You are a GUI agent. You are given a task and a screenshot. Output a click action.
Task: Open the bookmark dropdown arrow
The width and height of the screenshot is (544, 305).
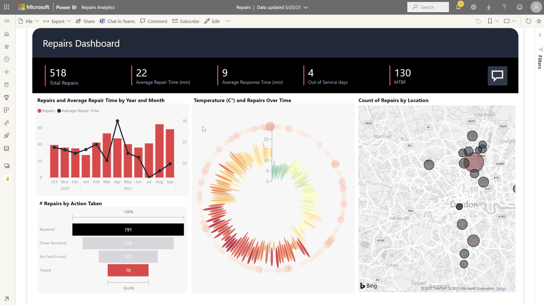pyautogui.click(x=497, y=21)
